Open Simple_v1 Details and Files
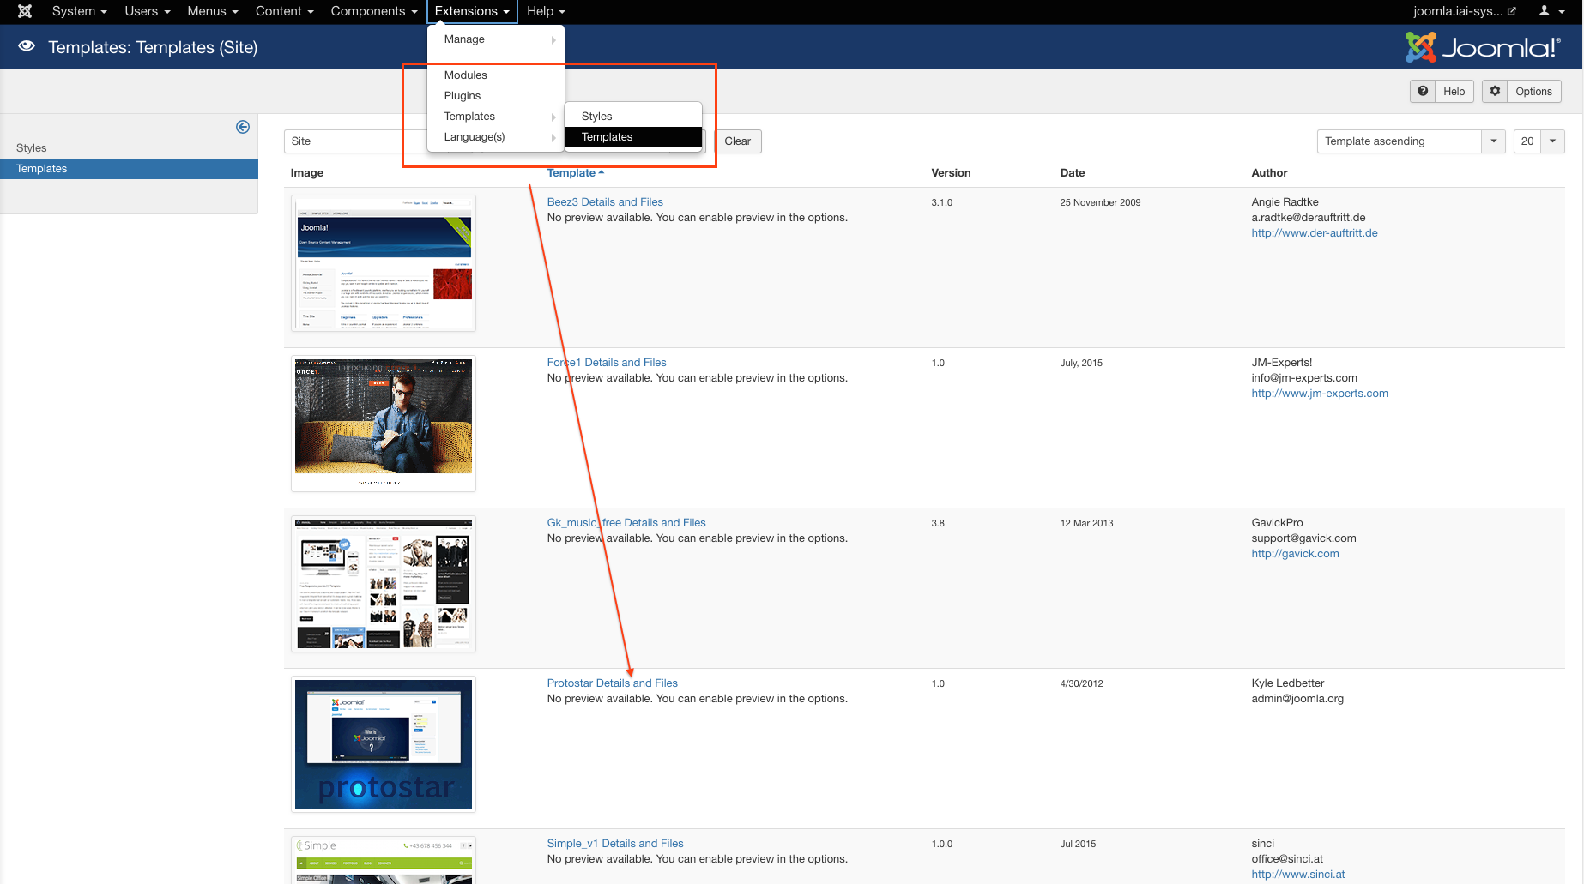Screen dimensions: 1584x884 615,844
